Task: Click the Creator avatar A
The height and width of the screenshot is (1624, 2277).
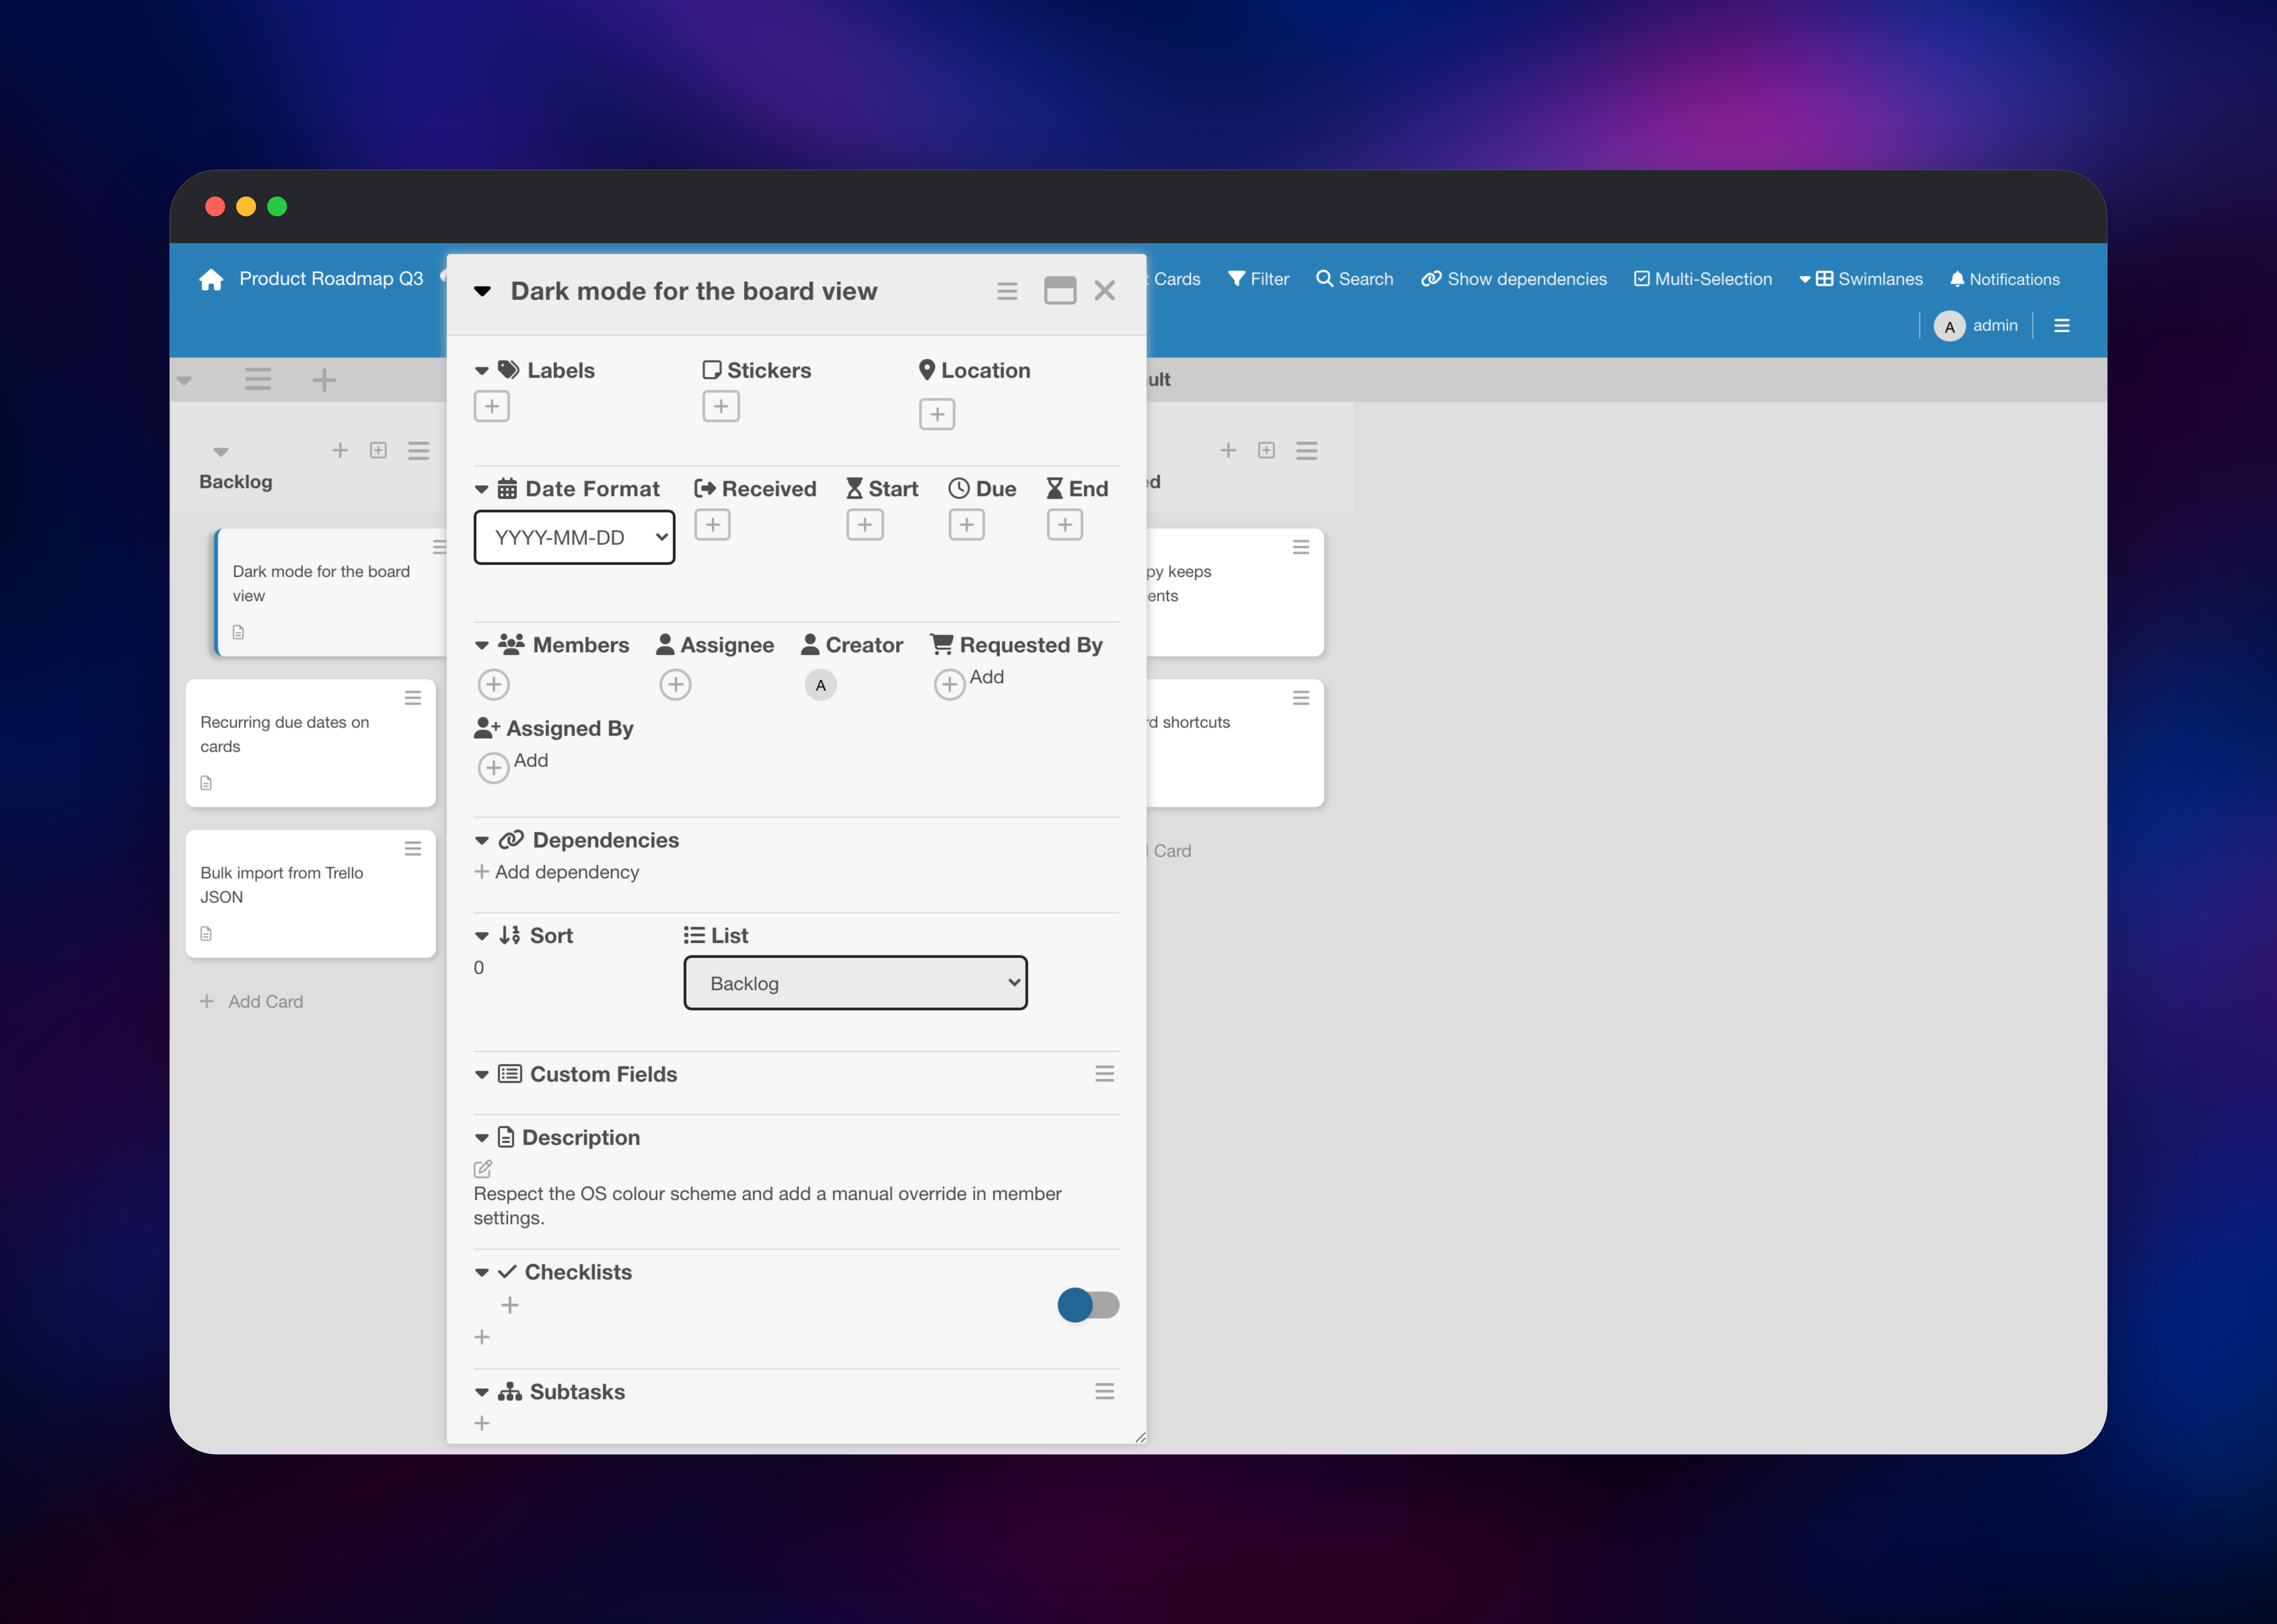Action: tap(821, 685)
